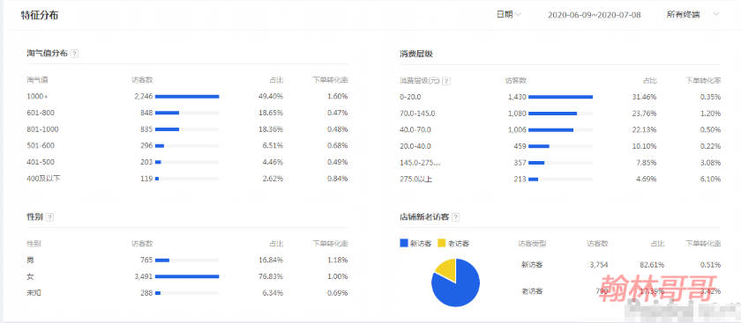Toggle blue 新访客 legend marker
Screen dimensions: 741x323
click(x=404, y=243)
